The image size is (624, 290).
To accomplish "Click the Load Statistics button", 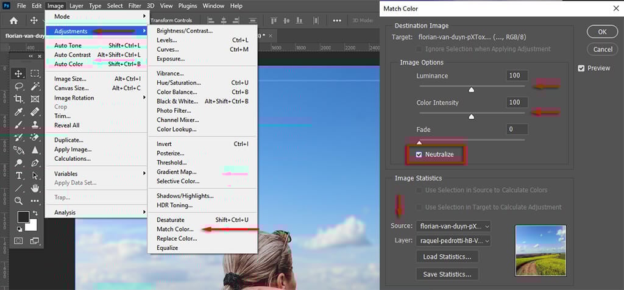I will click(447, 256).
